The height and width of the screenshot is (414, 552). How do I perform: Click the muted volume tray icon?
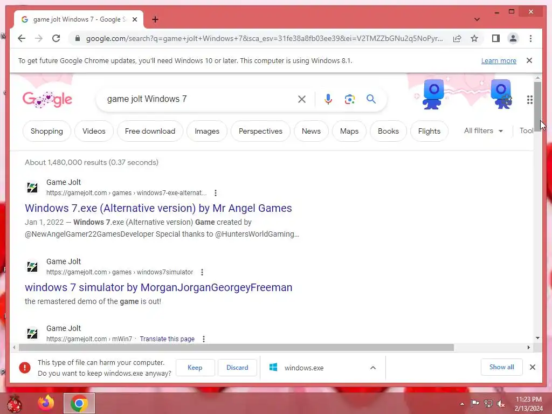(501, 403)
